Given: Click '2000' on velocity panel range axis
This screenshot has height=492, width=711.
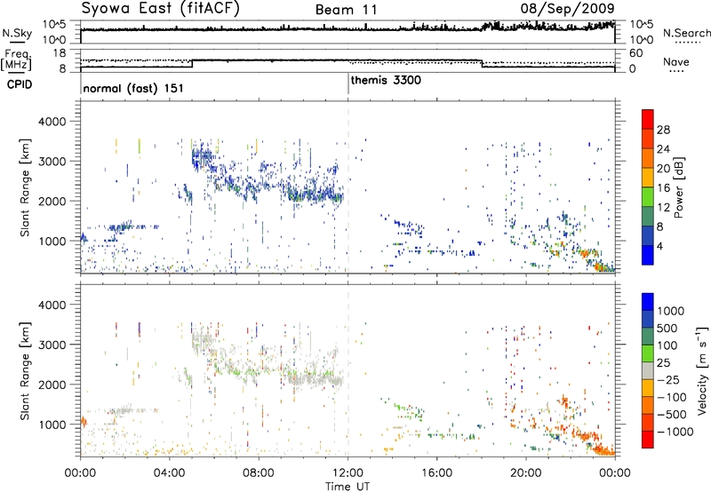Looking at the screenshot, I should pos(52,385).
